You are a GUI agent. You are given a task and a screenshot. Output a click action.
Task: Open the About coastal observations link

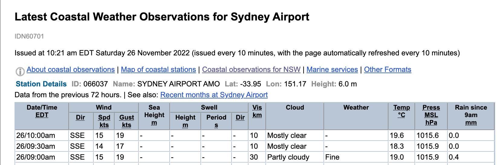click(70, 70)
